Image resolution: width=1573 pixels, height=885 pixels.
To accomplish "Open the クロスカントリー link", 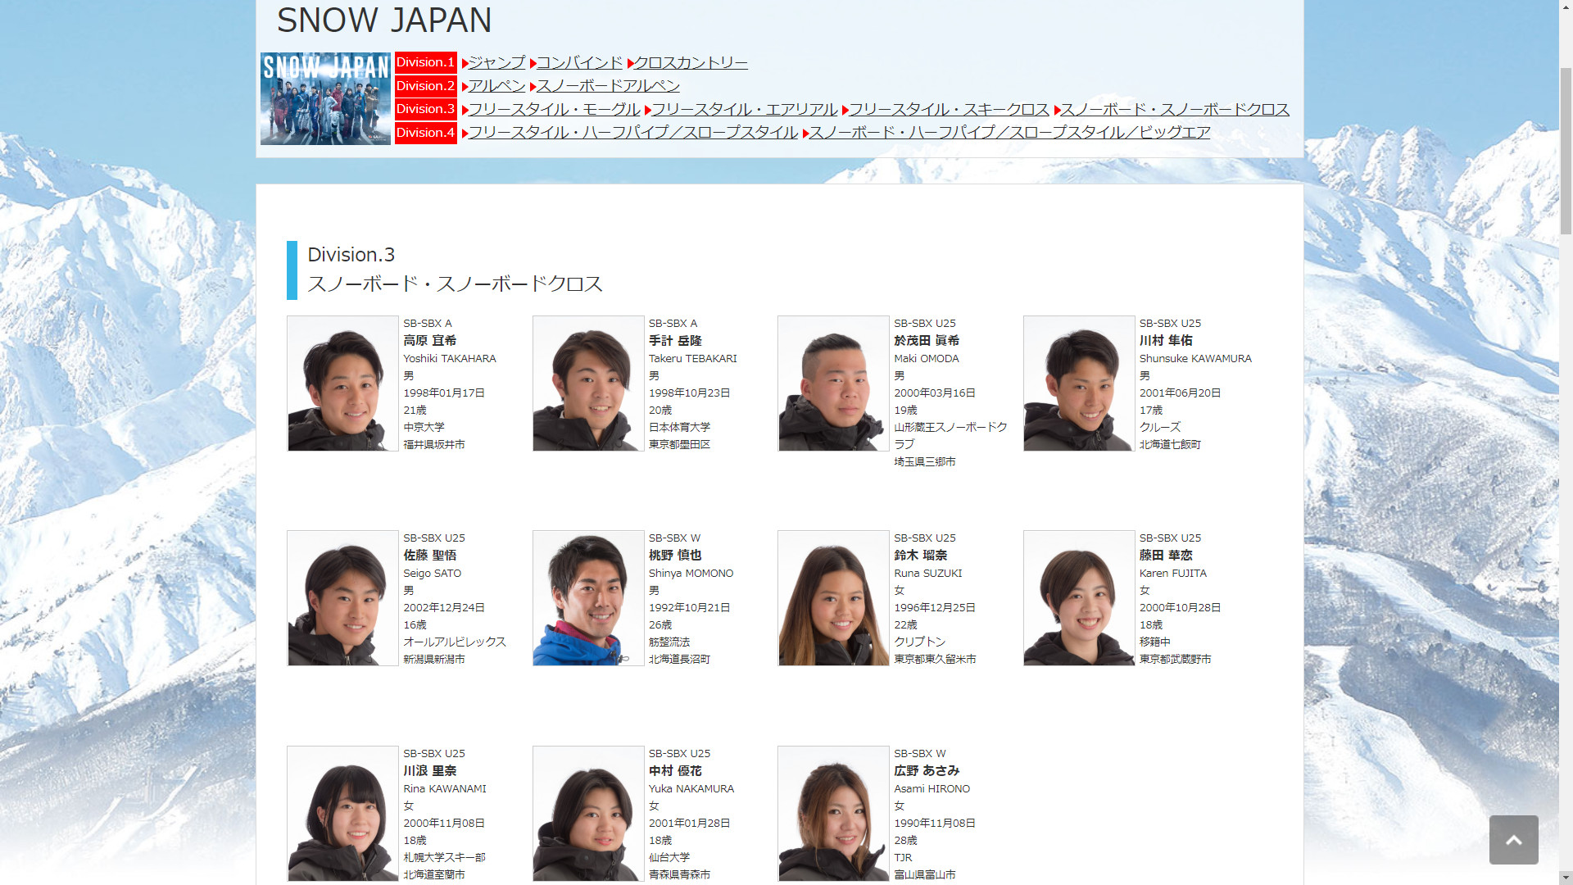I will tap(691, 63).
